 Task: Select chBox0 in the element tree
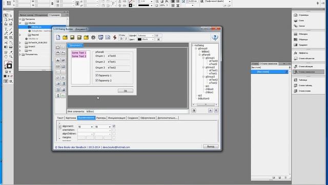(x=209, y=89)
